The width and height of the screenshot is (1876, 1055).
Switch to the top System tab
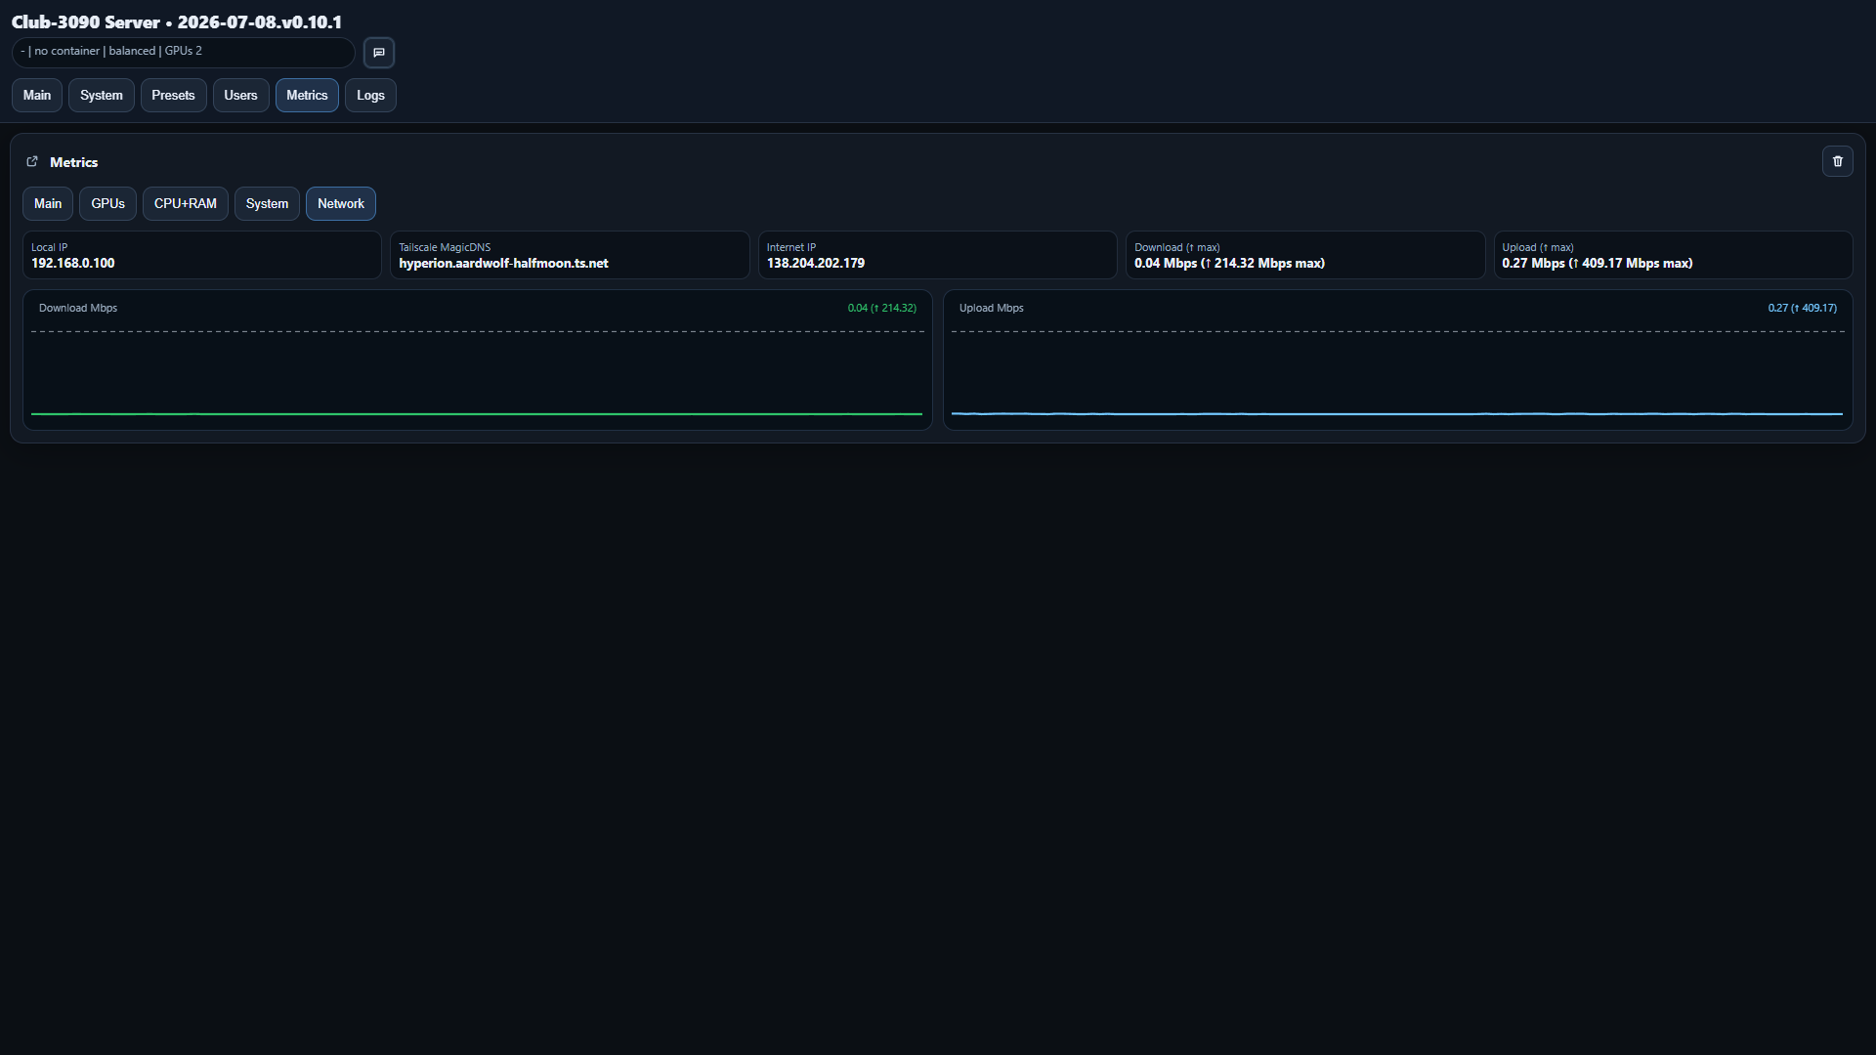coord(102,96)
